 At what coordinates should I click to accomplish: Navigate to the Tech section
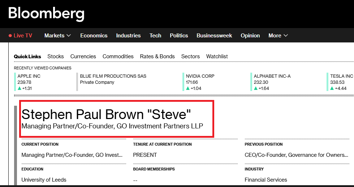click(155, 36)
